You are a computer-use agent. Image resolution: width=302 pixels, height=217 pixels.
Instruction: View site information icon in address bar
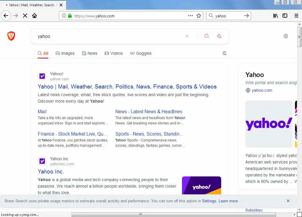point(64,16)
